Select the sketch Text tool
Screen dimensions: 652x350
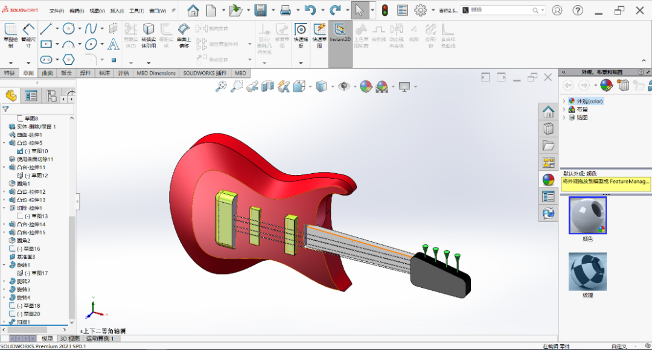point(113,44)
